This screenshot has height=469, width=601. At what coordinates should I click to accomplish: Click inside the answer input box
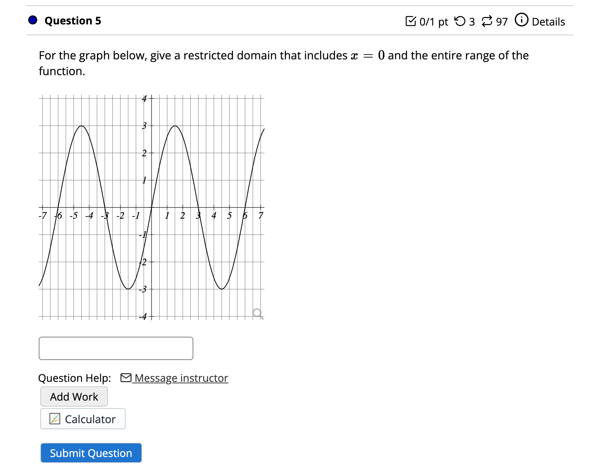click(x=115, y=348)
